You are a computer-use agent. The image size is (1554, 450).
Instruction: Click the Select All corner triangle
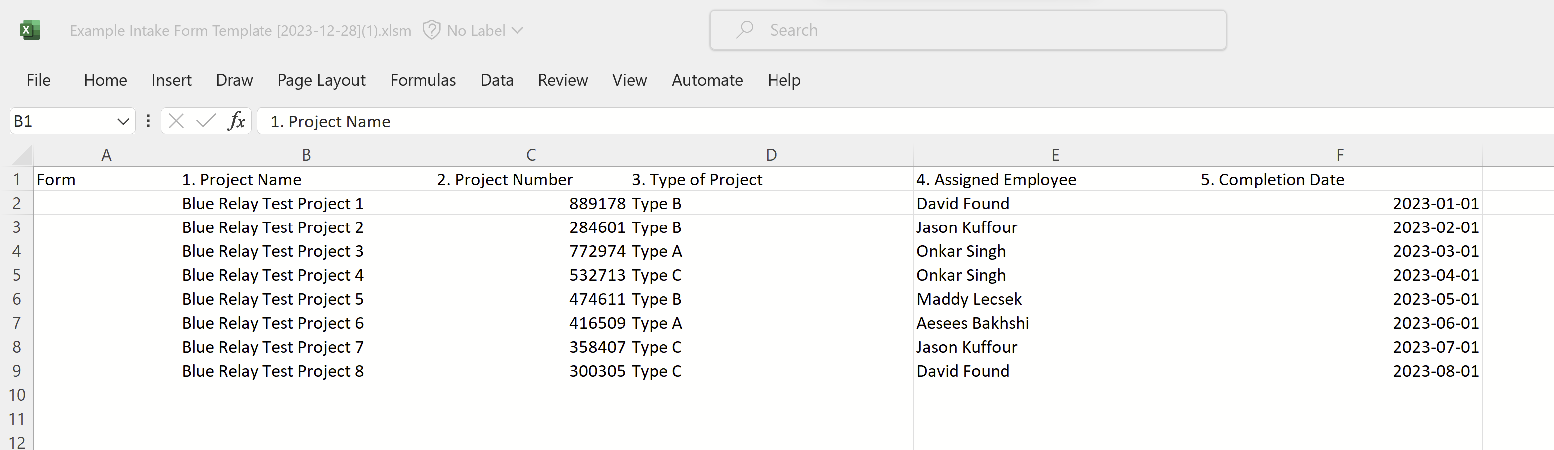pos(22,155)
